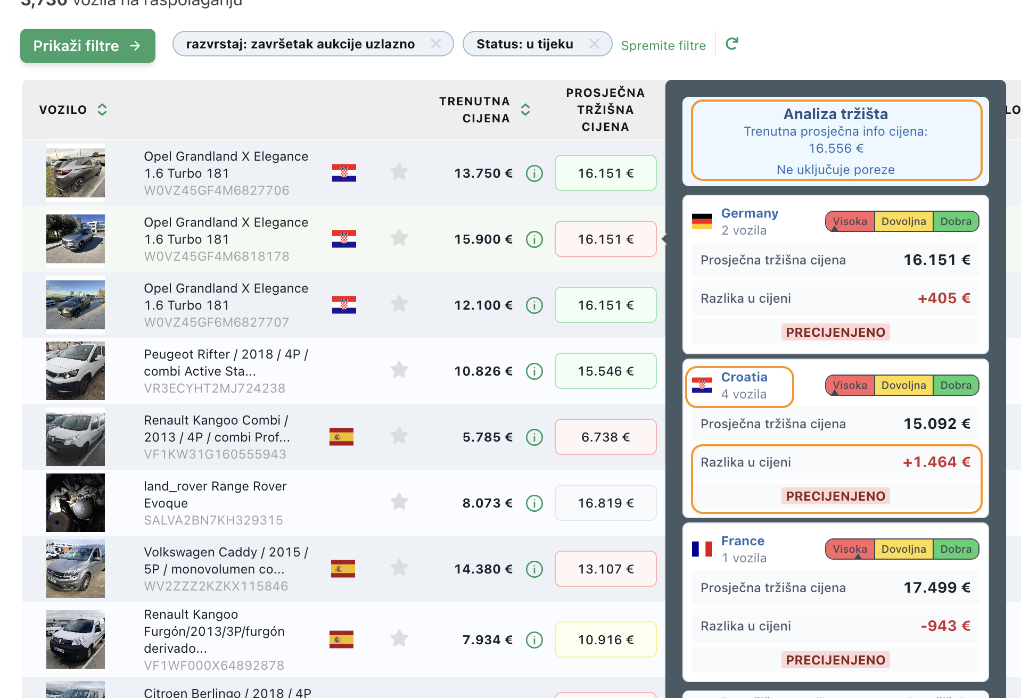Click market price 6.738 € box
1021x698 pixels.
(605, 437)
